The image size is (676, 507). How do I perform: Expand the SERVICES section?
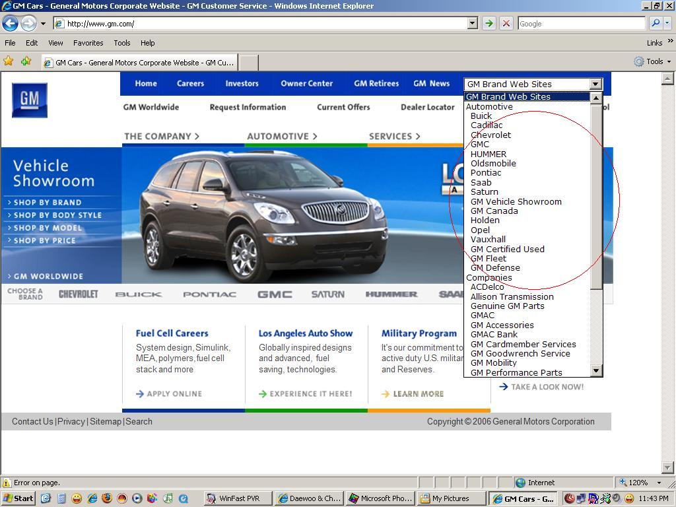(x=395, y=136)
